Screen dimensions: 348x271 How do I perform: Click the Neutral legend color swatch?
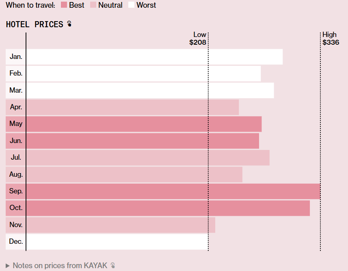point(93,5)
